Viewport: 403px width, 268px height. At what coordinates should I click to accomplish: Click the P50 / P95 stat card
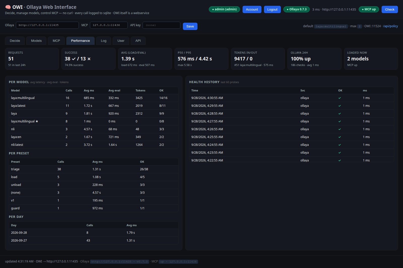pos(201,59)
